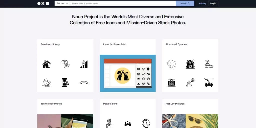Select the chatbot robot icon
Viewport: 256px width, 128px height.
point(190,83)
